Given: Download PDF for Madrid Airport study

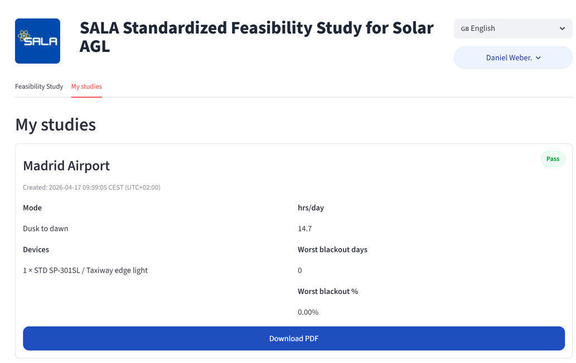Looking at the screenshot, I should [293, 338].
